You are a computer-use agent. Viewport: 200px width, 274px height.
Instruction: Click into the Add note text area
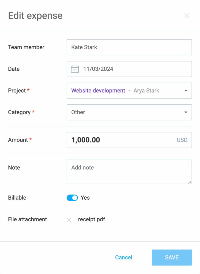coord(129,172)
